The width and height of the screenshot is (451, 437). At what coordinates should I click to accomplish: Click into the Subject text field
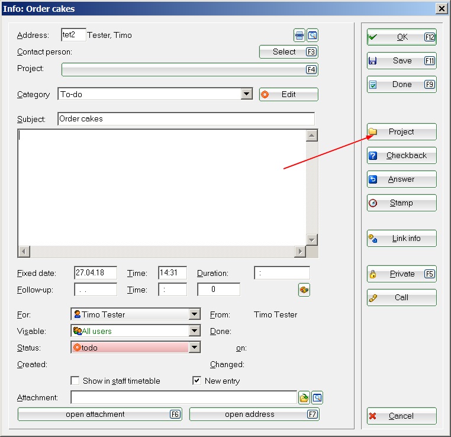186,119
